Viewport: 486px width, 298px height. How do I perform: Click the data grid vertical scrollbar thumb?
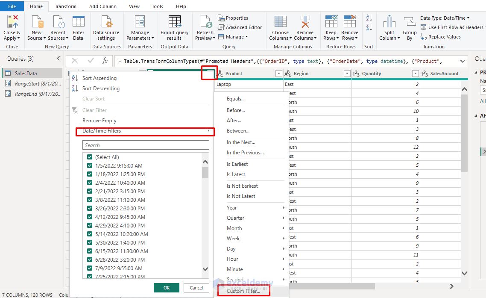coord(464,133)
